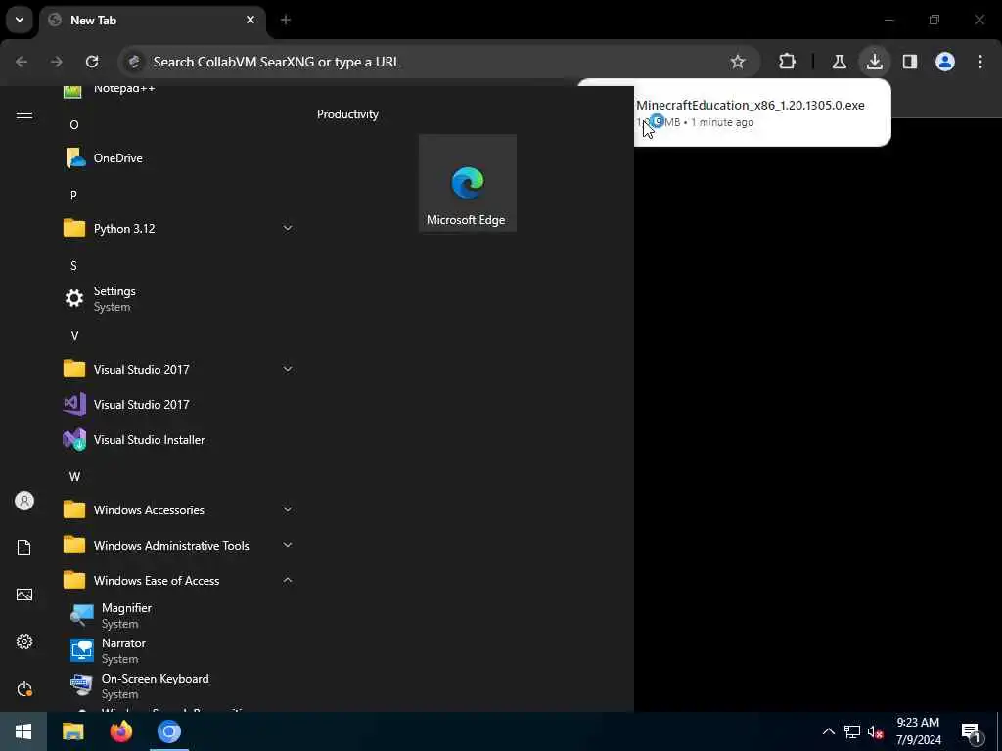Image resolution: width=1002 pixels, height=751 pixels.
Task: Expand the Python 3.12 folder
Action: [x=179, y=228]
